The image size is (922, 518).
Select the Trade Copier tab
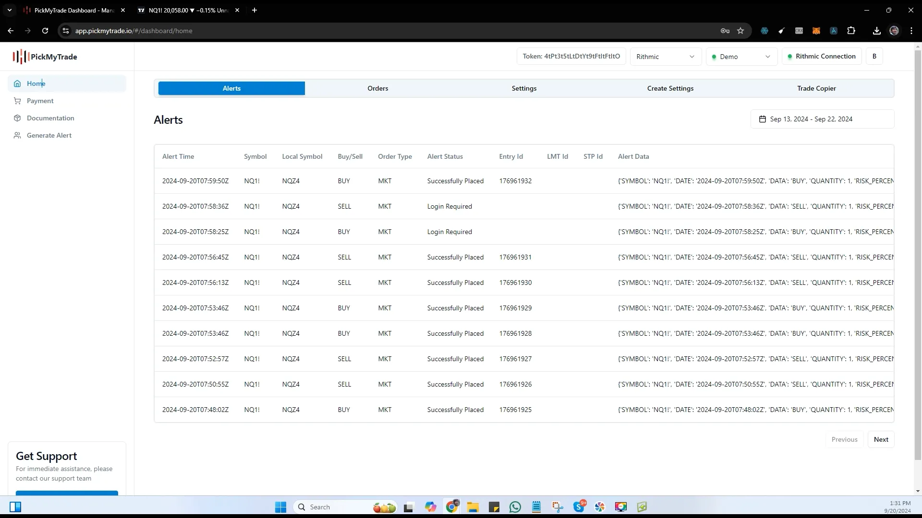pyautogui.click(x=817, y=88)
